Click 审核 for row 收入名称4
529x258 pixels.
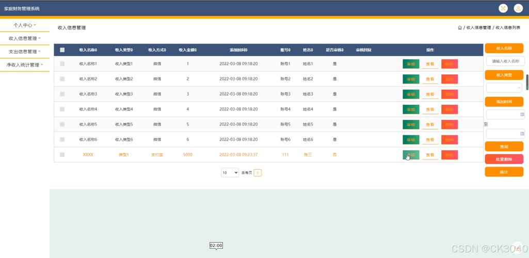click(x=411, y=109)
